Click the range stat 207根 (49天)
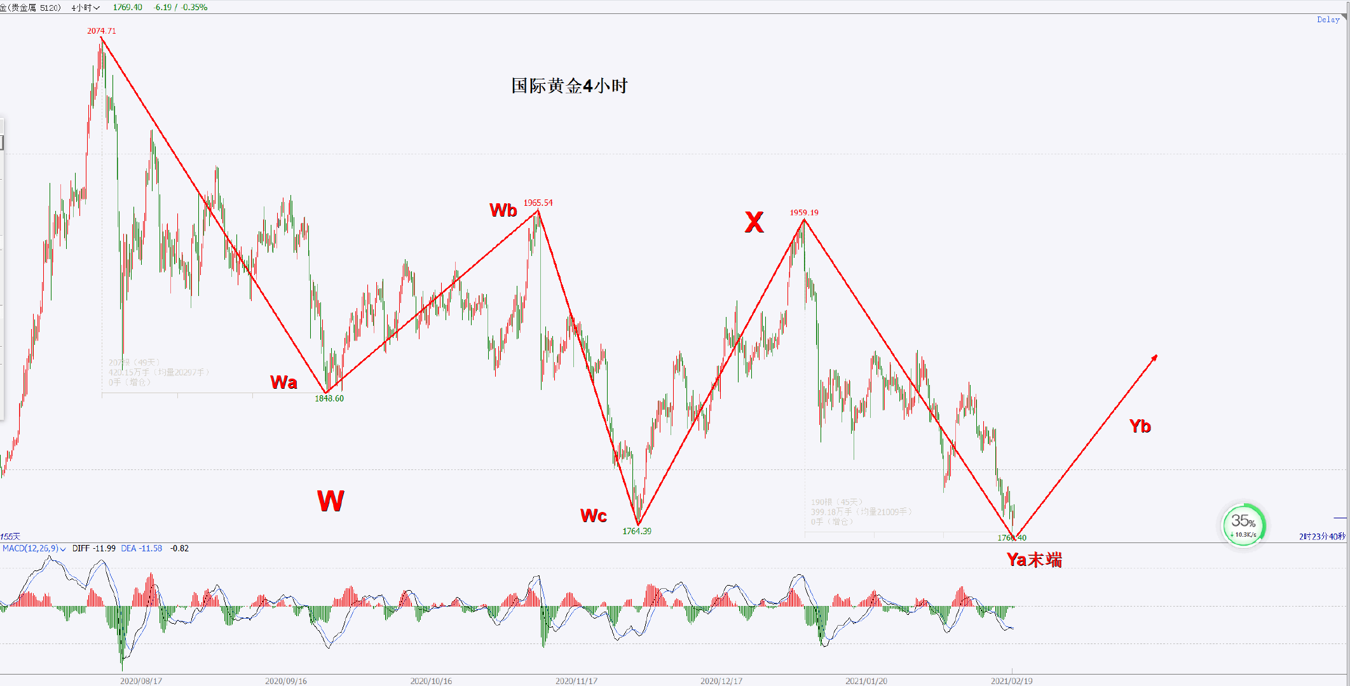The width and height of the screenshot is (1350, 686). tap(134, 363)
